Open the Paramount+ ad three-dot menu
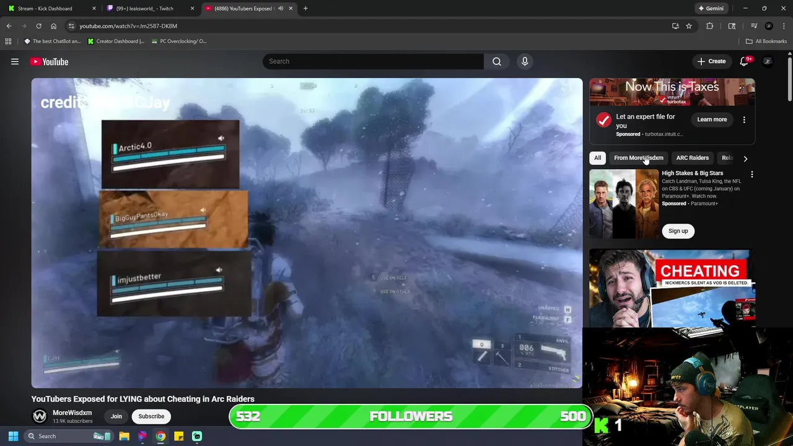The width and height of the screenshot is (793, 446). pos(752,175)
